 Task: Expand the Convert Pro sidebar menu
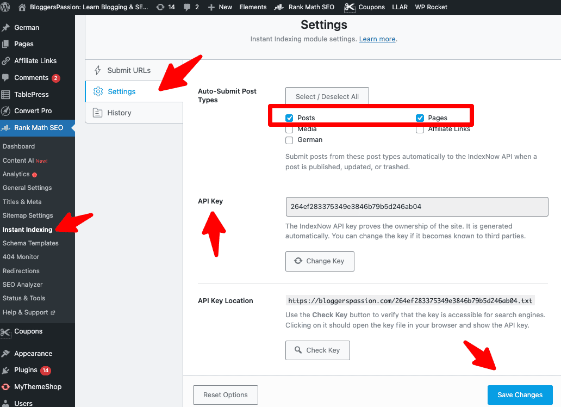click(33, 111)
